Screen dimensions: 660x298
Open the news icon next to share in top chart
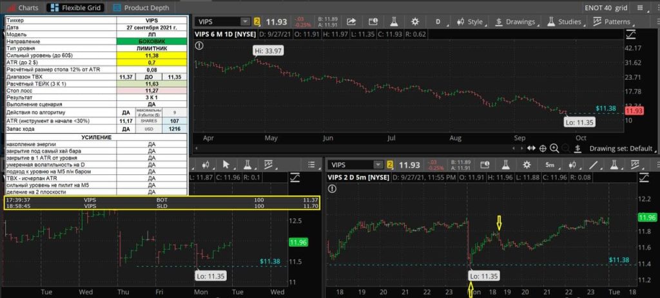[x=373, y=22]
